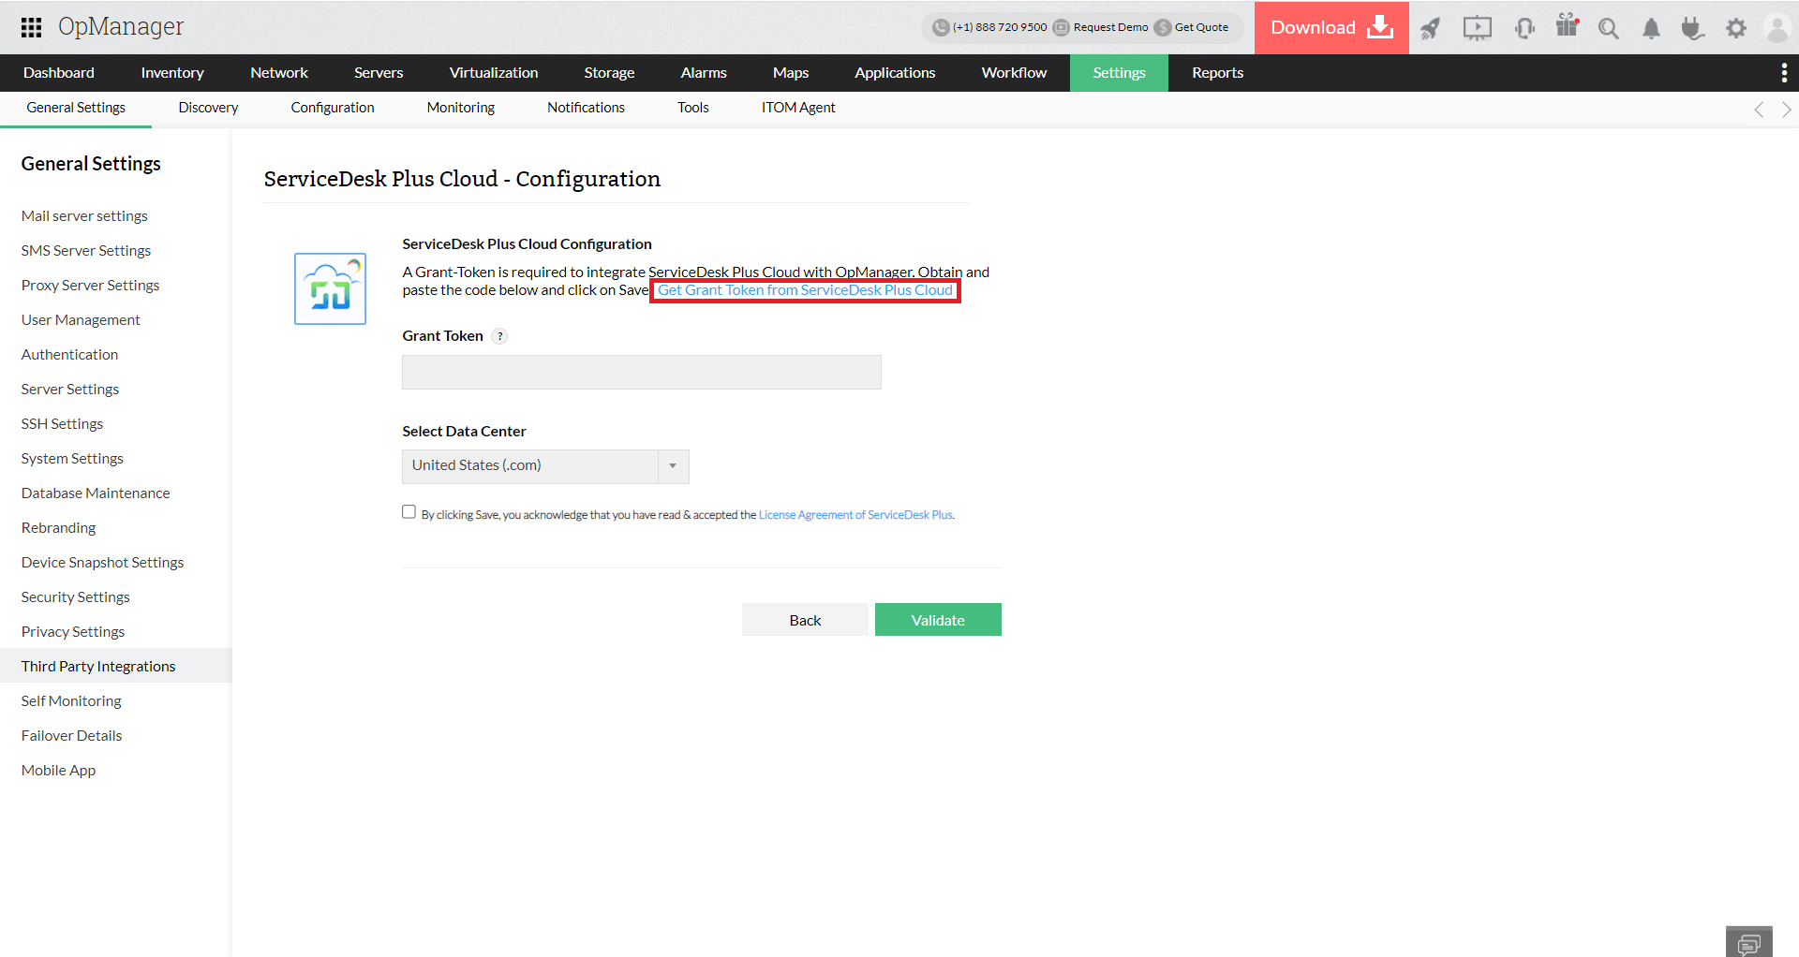Image resolution: width=1799 pixels, height=957 pixels.
Task: Click the Validate button
Action: (x=937, y=619)
